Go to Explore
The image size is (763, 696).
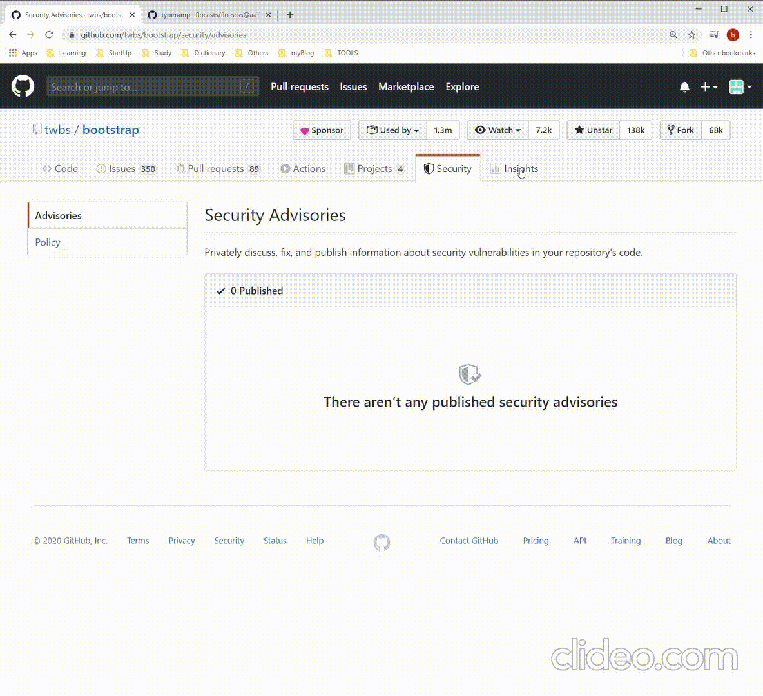(462, 86)
